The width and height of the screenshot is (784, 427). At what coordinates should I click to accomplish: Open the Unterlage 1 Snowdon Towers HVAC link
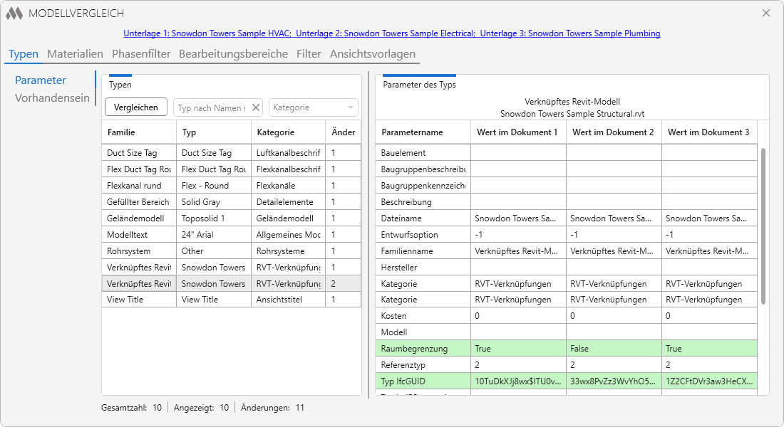click(207, 33)
